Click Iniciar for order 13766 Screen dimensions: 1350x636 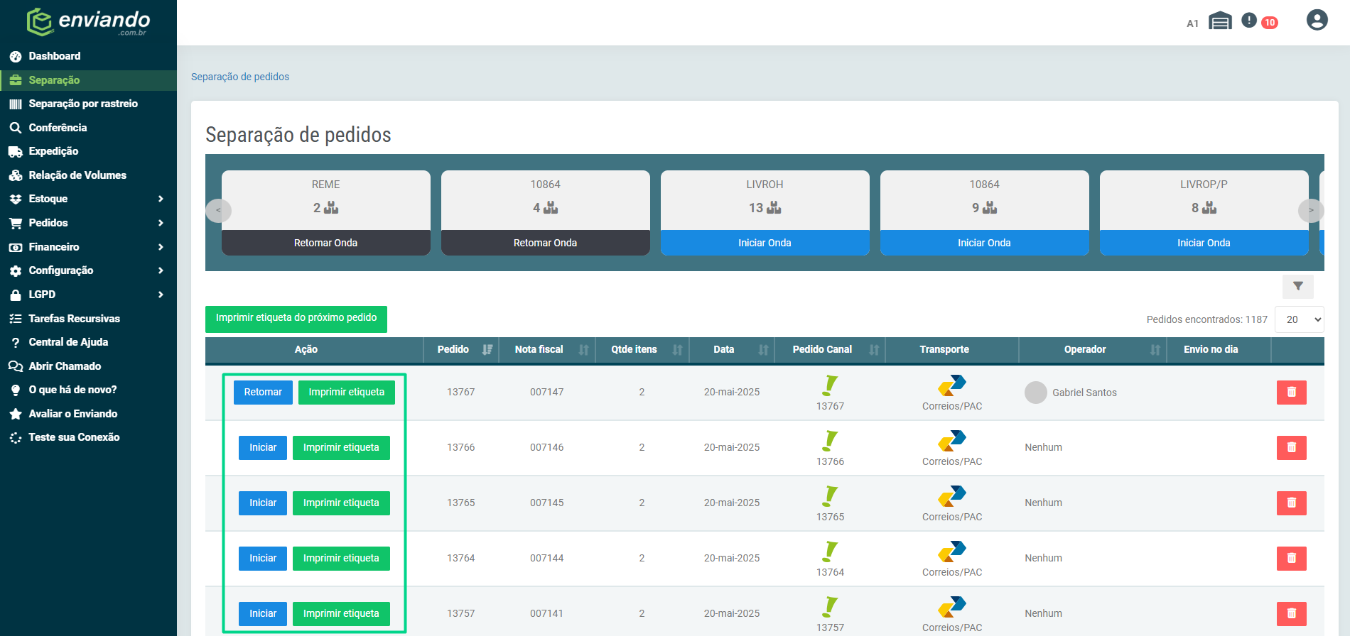coord(263,447)
